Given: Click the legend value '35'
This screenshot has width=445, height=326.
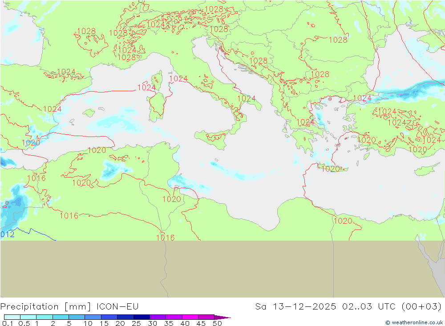Looking at the screenshot, I should (169, 323).
